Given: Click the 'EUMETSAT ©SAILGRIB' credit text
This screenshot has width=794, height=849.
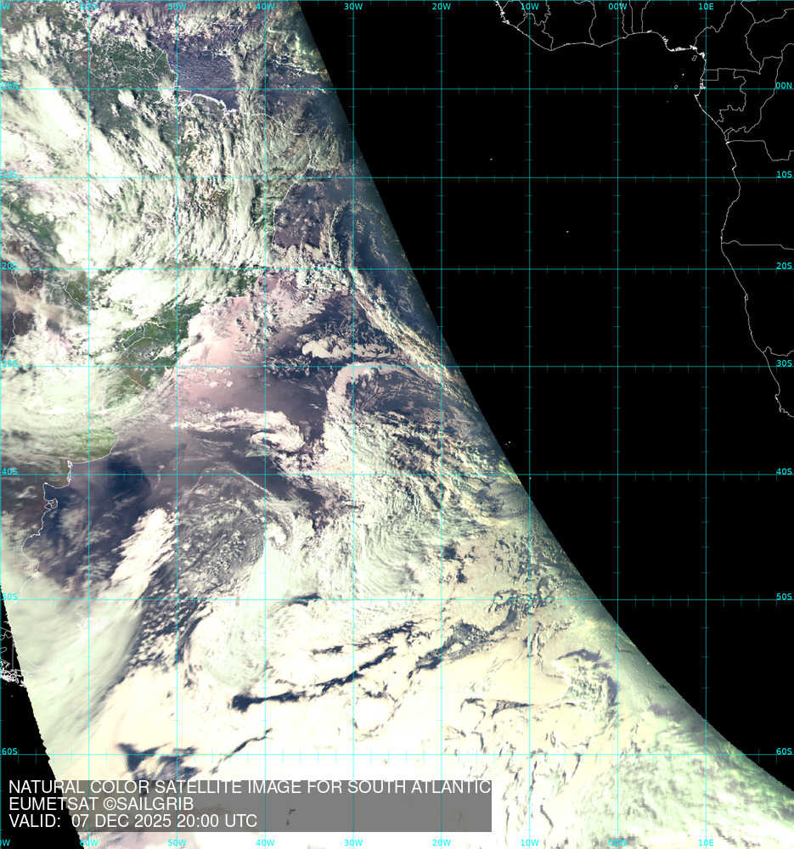Looking at the screenshot, I should (101, 804).
